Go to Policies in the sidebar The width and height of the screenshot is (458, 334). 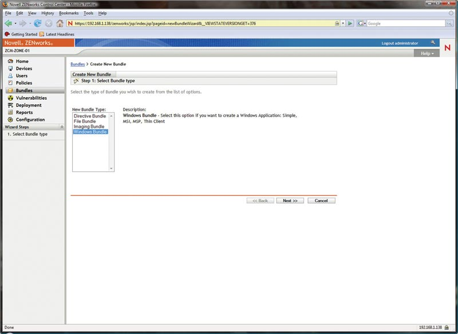click(24, 83)
